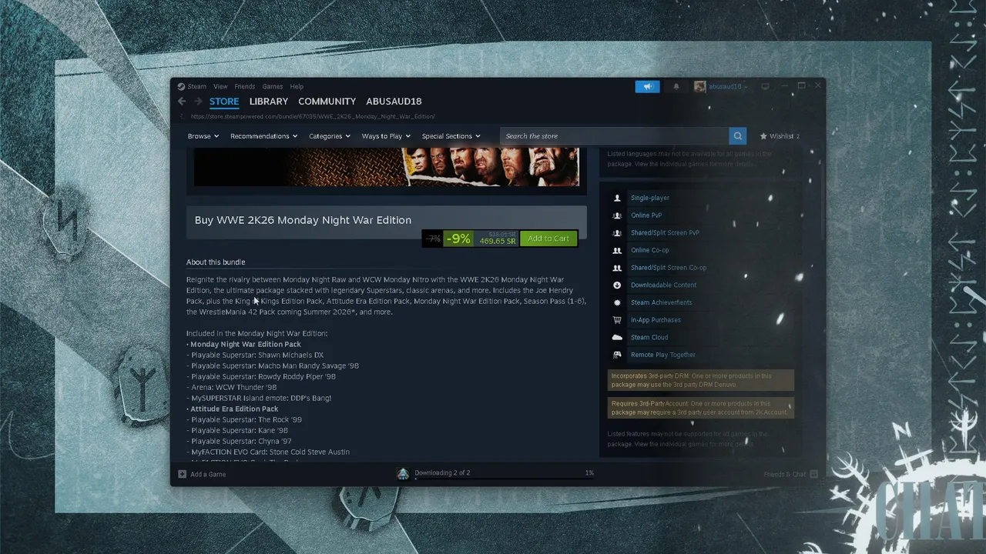Open the Wishlist link
Viewport: 986px width, 554px height.
(x=780, y=136)
